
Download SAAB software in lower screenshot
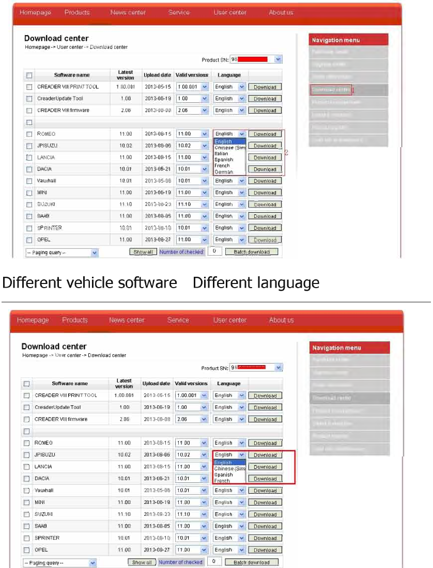(x=265, y=526)
